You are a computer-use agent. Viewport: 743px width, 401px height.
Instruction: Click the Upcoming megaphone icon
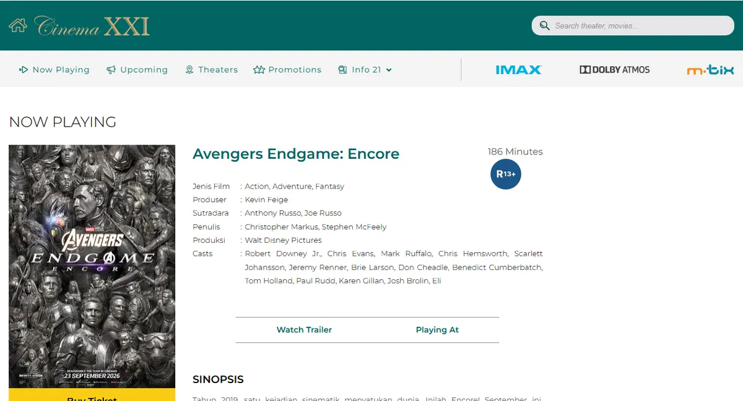[x=111, y=70]
